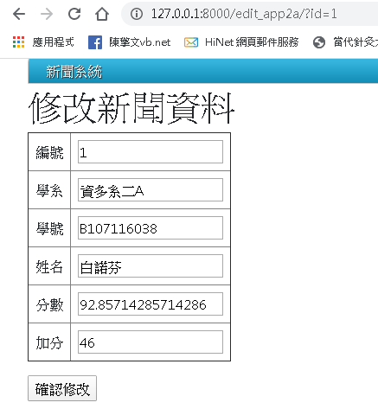
Task: Open the HiNet 網頁郵件服務 bookmark text
Action: [252, 42]
